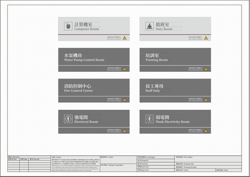Viewport: 250px width, 177px height.
Task: Click the Chinese title 計算機室
Action: (x=83, y=25)
